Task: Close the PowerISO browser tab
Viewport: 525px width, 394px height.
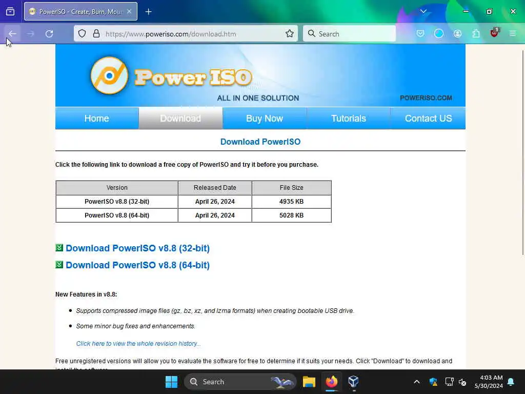Action: [x=129, y=11]
